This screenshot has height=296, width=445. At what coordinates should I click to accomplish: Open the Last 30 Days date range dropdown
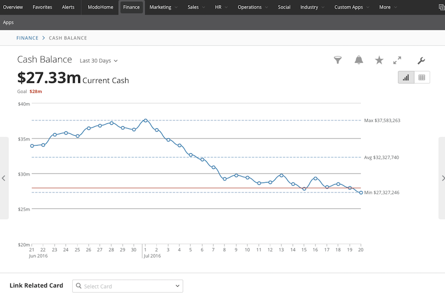point(99,61)
